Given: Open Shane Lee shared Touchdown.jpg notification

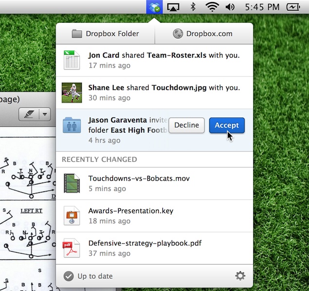Looking at the screenshot, I should 155,93.
